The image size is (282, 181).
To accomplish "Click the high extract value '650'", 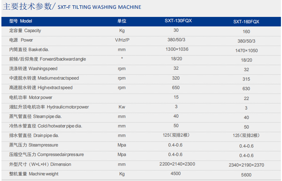I will (x=176, y=87).
